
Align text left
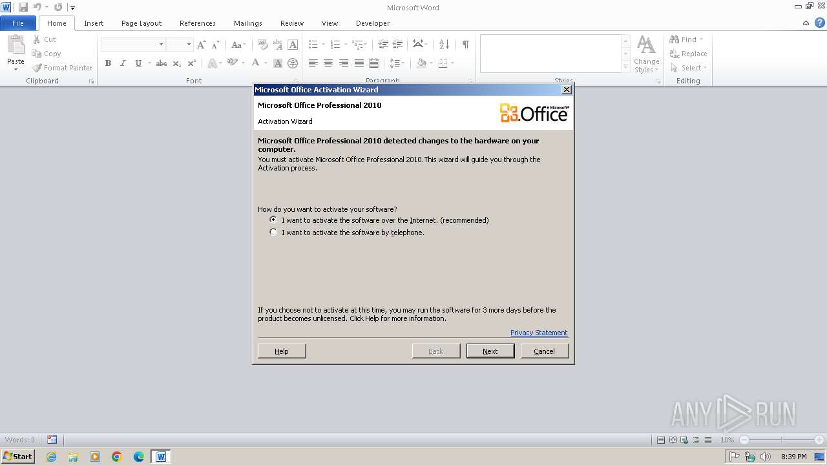click(313, 63)
